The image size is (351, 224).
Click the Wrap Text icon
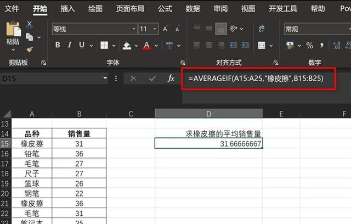[x=262, y=29]
